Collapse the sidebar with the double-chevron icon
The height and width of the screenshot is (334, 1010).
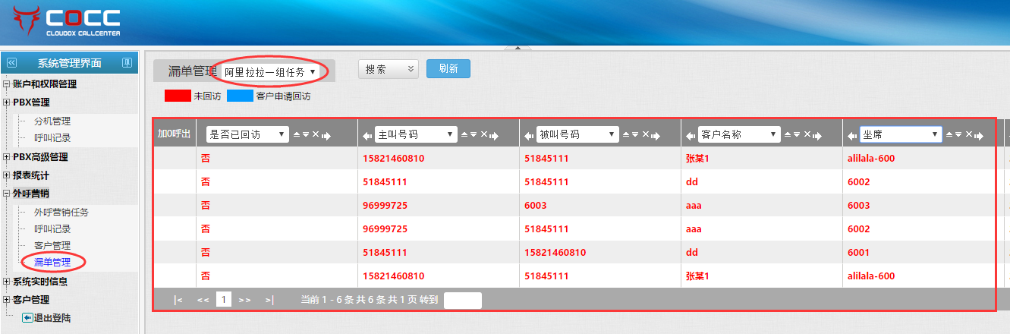pos(11,63)
